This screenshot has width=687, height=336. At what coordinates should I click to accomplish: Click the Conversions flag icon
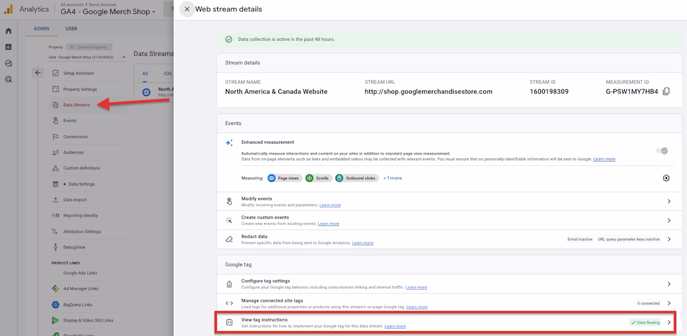click(x=55, y=137)
